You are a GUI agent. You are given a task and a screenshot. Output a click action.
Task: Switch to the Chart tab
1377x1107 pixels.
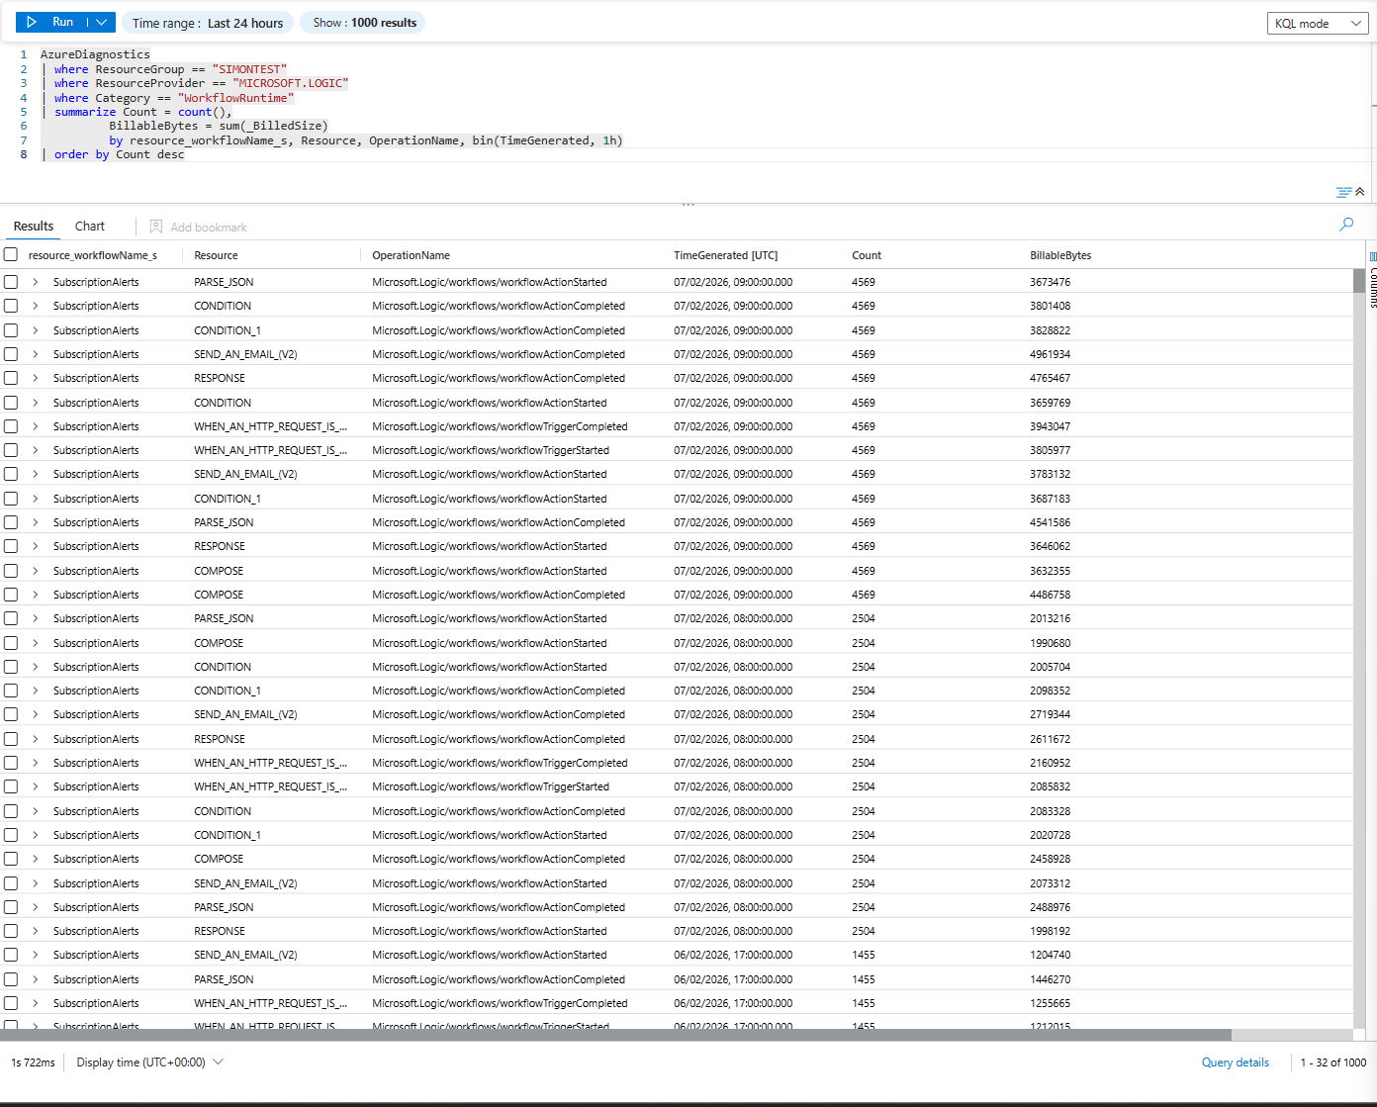(x=90, y=227)
